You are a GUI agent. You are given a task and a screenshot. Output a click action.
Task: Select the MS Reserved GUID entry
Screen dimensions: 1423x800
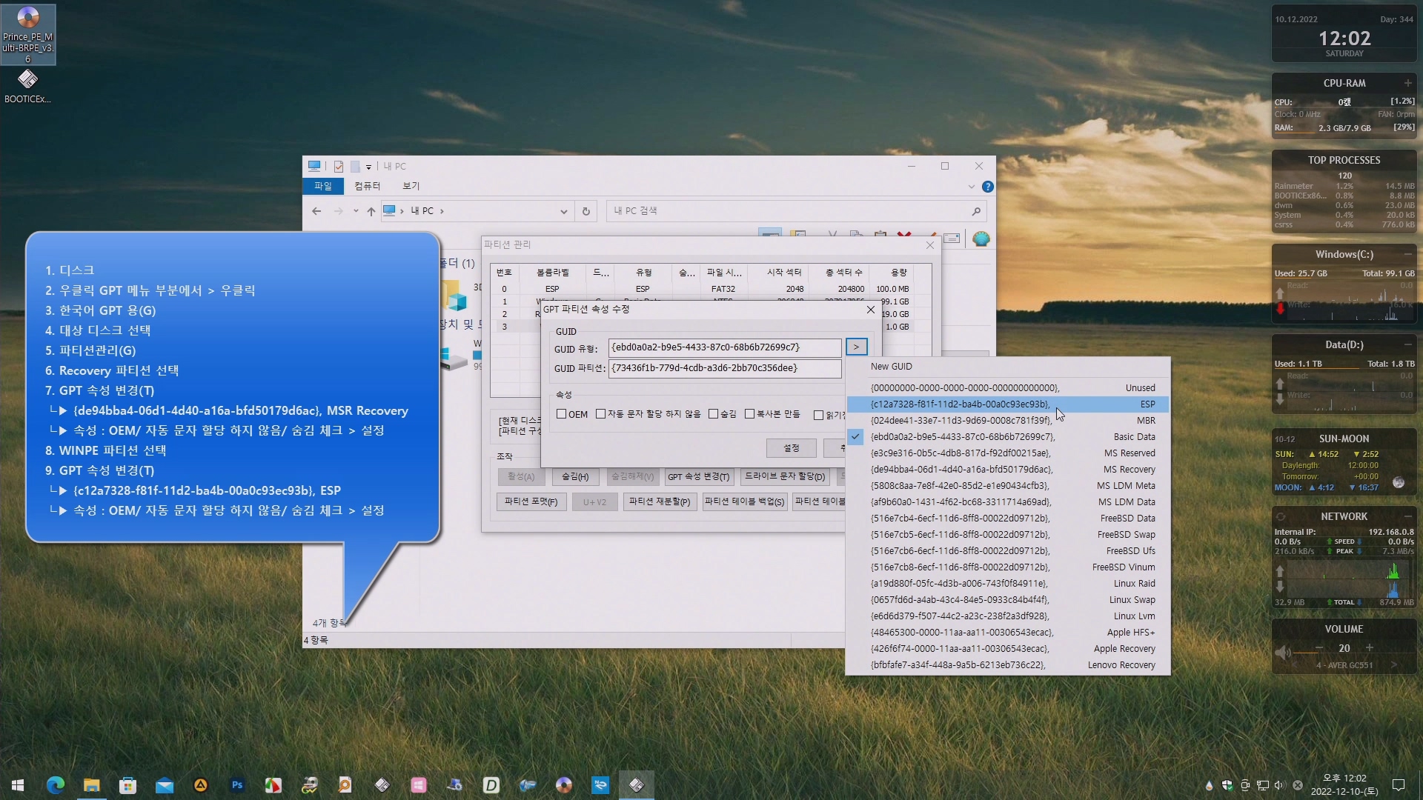pyautogui.click(x=1008, y=453)
